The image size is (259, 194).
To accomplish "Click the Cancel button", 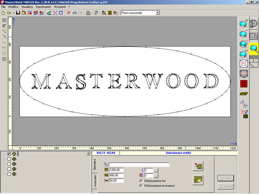I will tap(226, 186).
